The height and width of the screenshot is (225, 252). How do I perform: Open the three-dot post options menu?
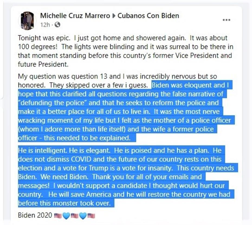coord(227,20)
